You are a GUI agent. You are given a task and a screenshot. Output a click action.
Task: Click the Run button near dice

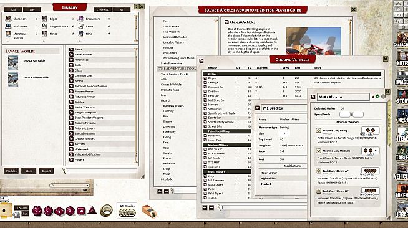click(x=25, y=214)
